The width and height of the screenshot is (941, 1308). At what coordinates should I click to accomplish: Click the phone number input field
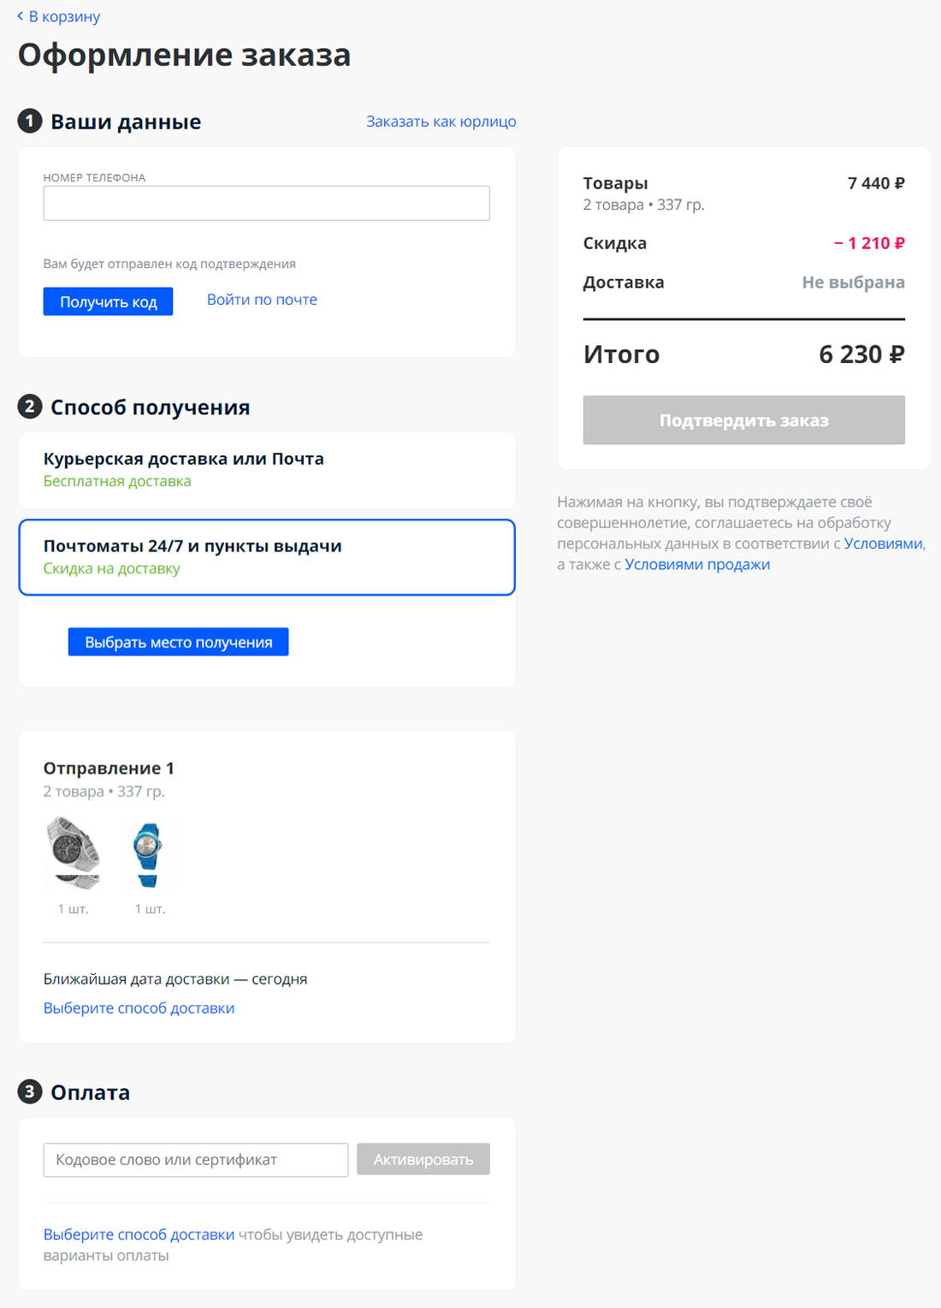(267, 203)
